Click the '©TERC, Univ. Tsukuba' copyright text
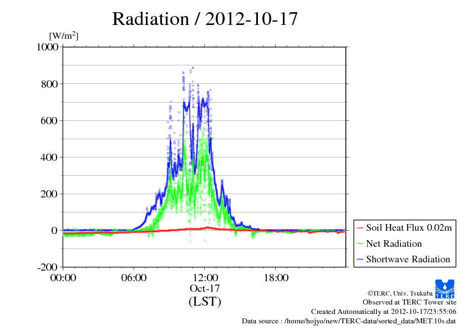The image size is (467, 330). click(x=400, y=293)
